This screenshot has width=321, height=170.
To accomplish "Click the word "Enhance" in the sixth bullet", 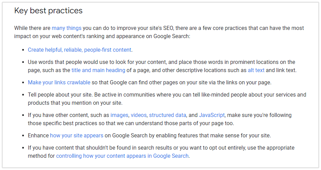I will point(38,135).
